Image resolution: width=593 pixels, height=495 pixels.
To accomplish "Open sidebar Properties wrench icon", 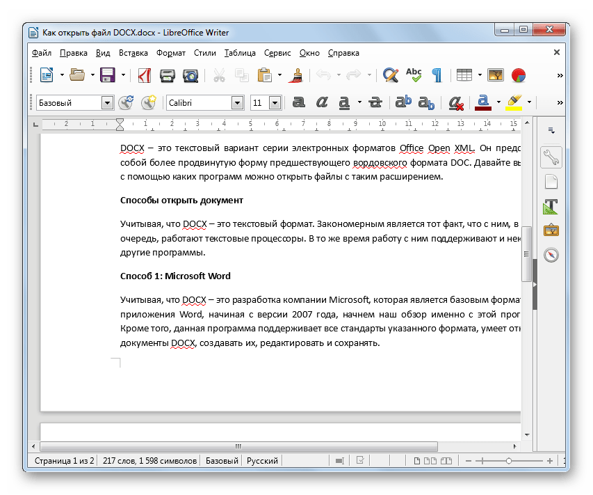I will [551, 157].
